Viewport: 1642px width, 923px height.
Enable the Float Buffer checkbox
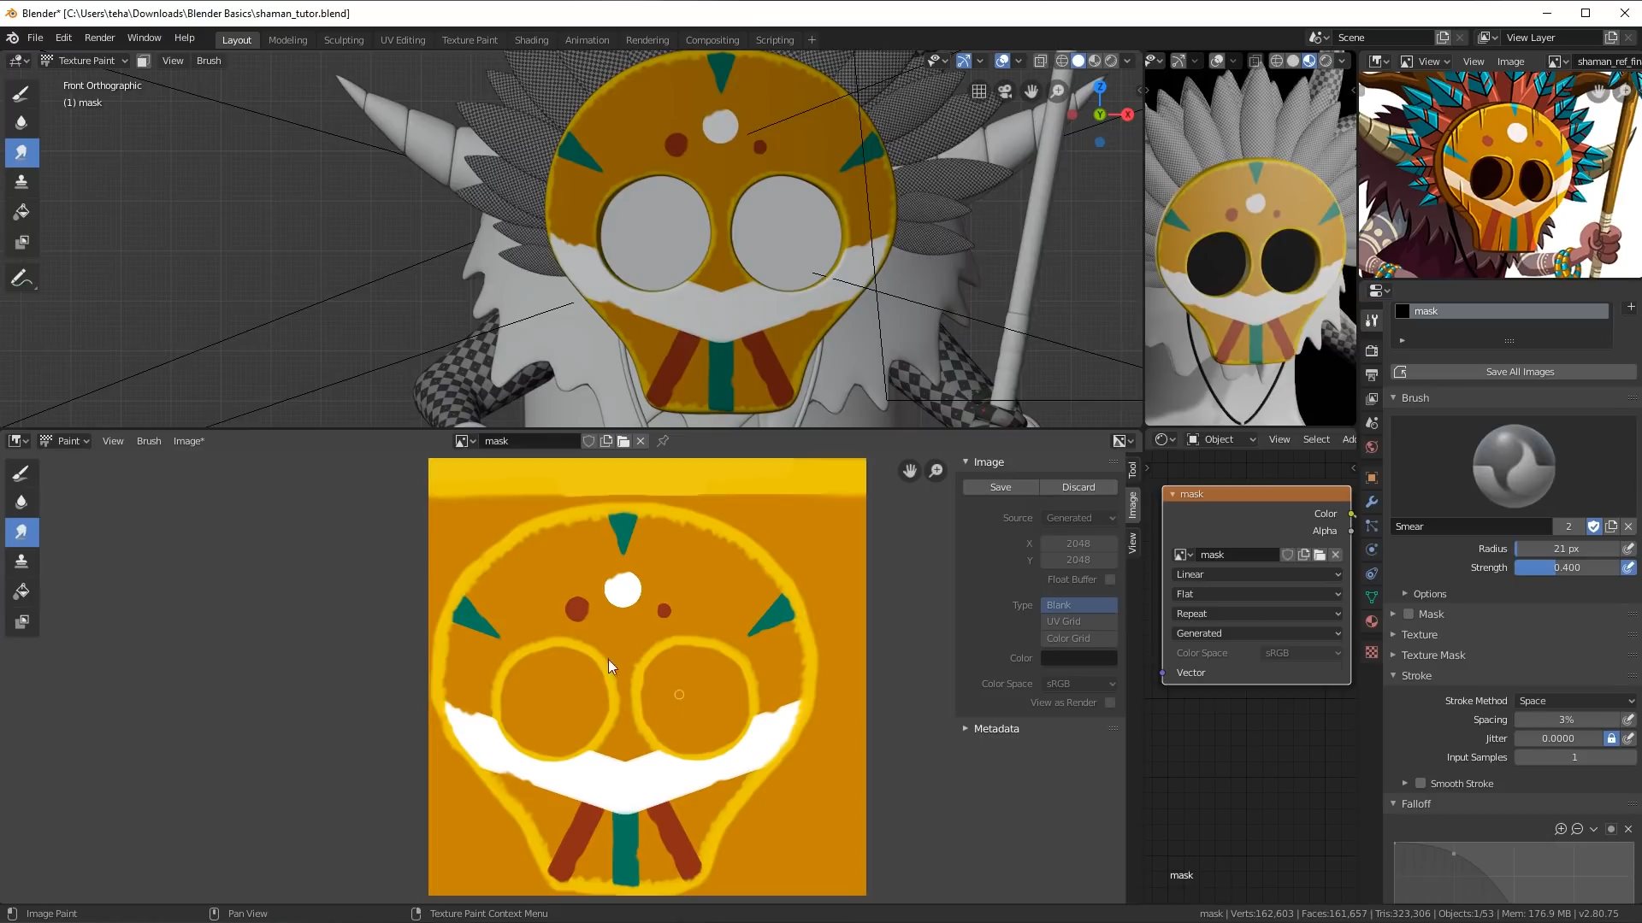coord(1110,579)
